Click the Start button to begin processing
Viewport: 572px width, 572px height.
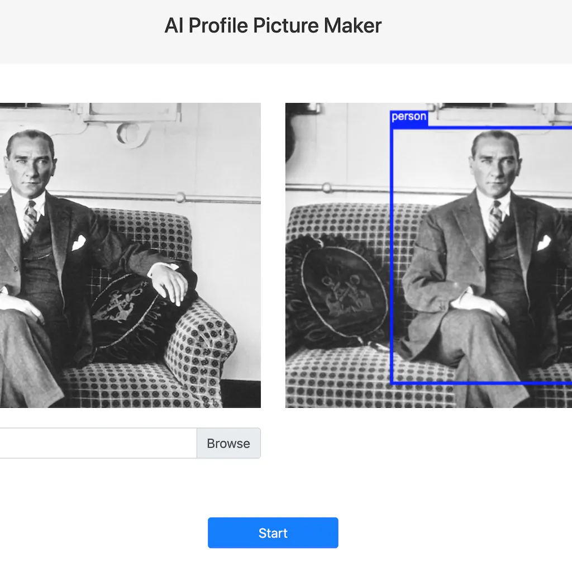click(273, 532)
